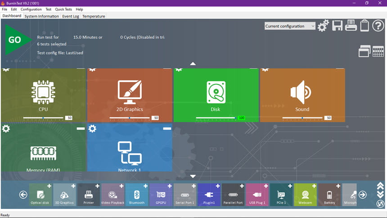Add the Plugin1 test
This screenshot has height=218, width=387.
point(218,186)
